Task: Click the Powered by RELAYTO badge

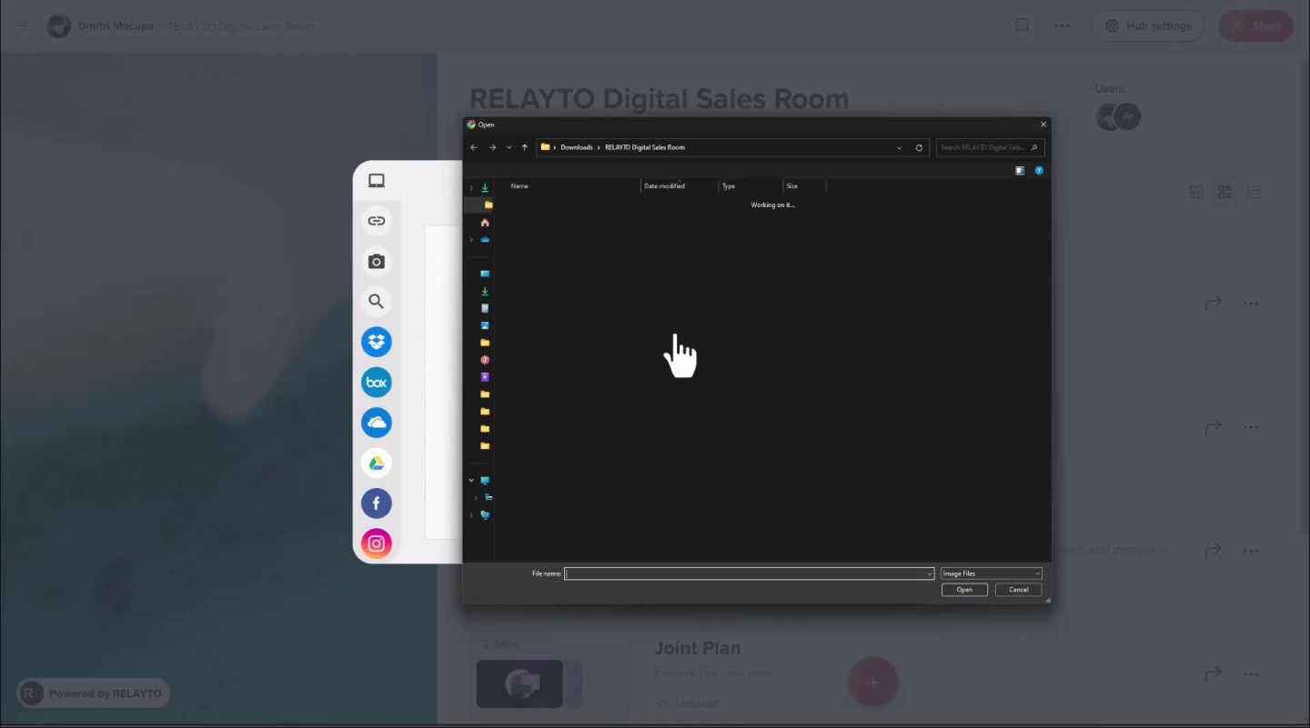Action: [x=94, y=693]
